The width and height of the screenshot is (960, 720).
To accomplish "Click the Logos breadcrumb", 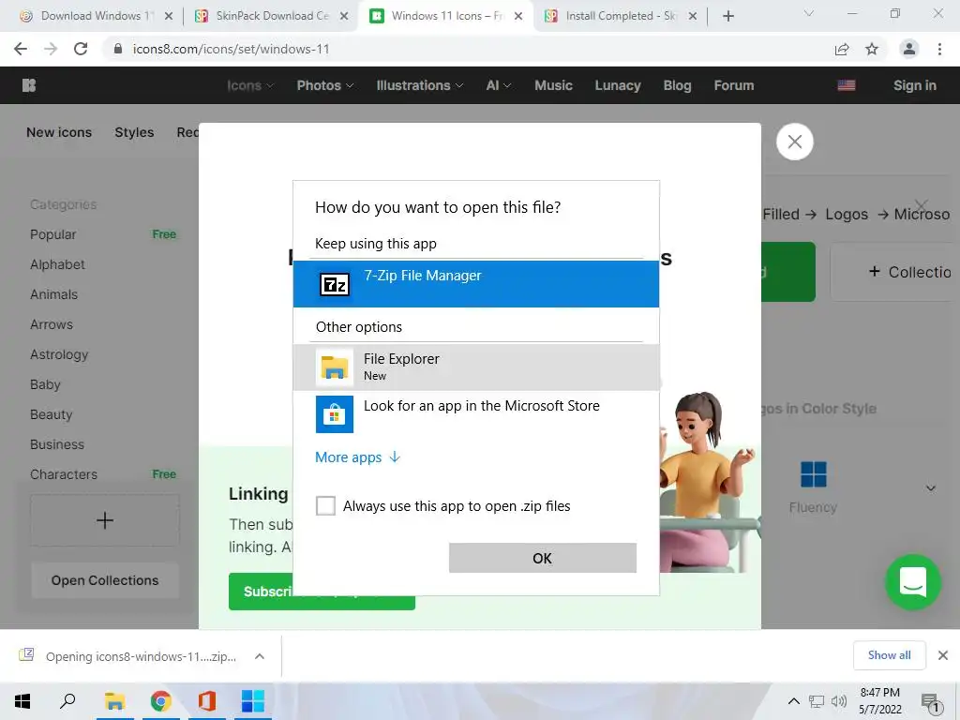I will coord(847,215).
